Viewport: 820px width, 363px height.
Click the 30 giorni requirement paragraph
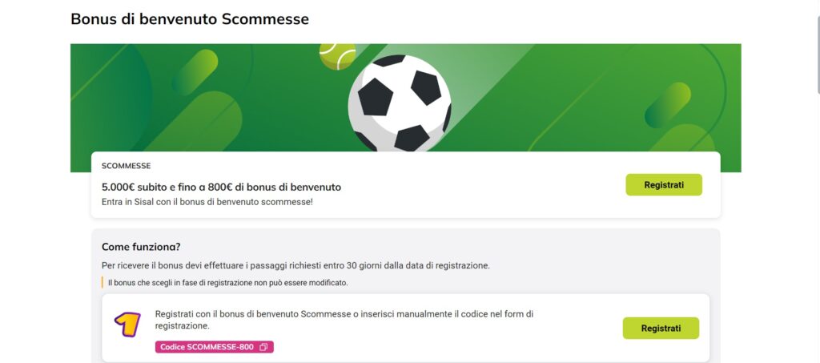[295, 265]
